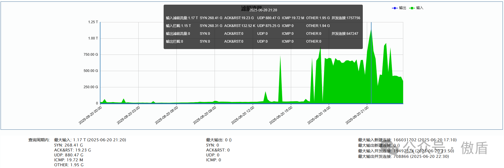Select the 2025-06-20 06:00 x-axis label
The width and height of the screenshot is (504, 168).
(167, 115)
